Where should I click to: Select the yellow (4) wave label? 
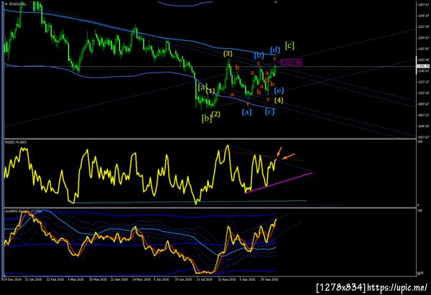click(279, 100)
